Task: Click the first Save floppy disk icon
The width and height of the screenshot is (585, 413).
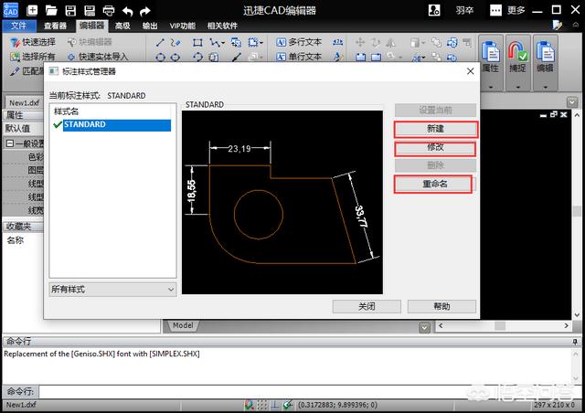Action: 70,10
